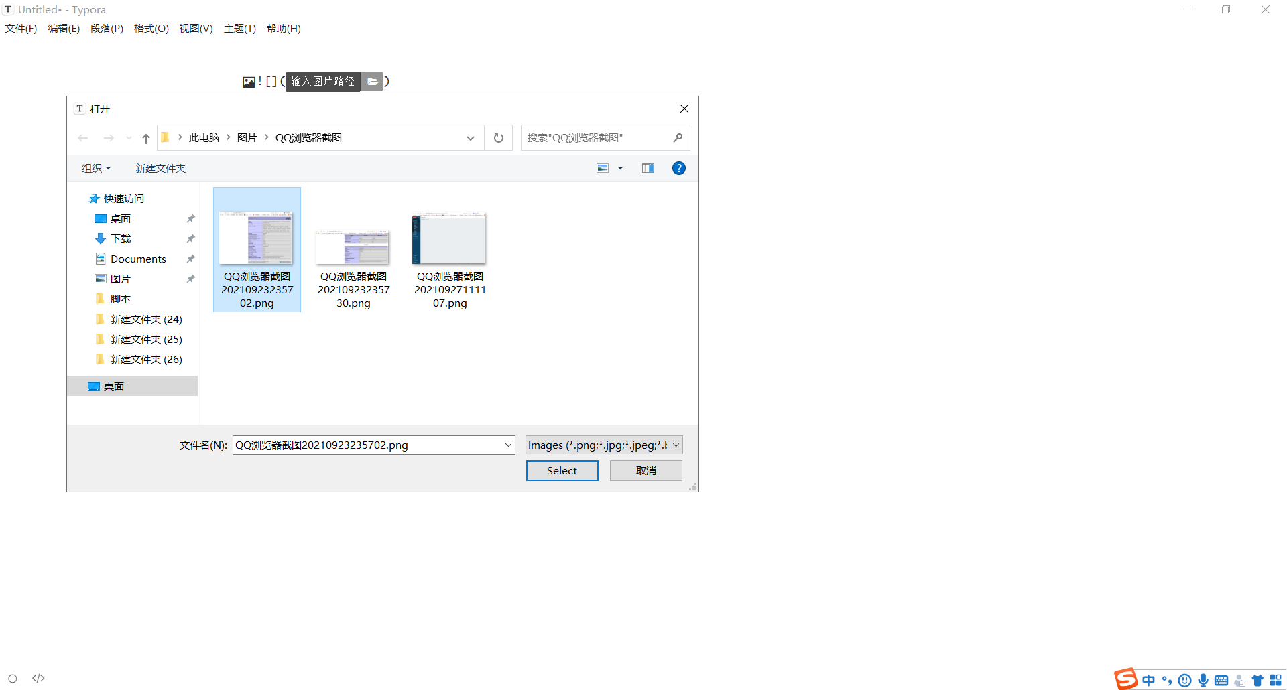Open the 主题(T) menu

[x=239, y=29]
